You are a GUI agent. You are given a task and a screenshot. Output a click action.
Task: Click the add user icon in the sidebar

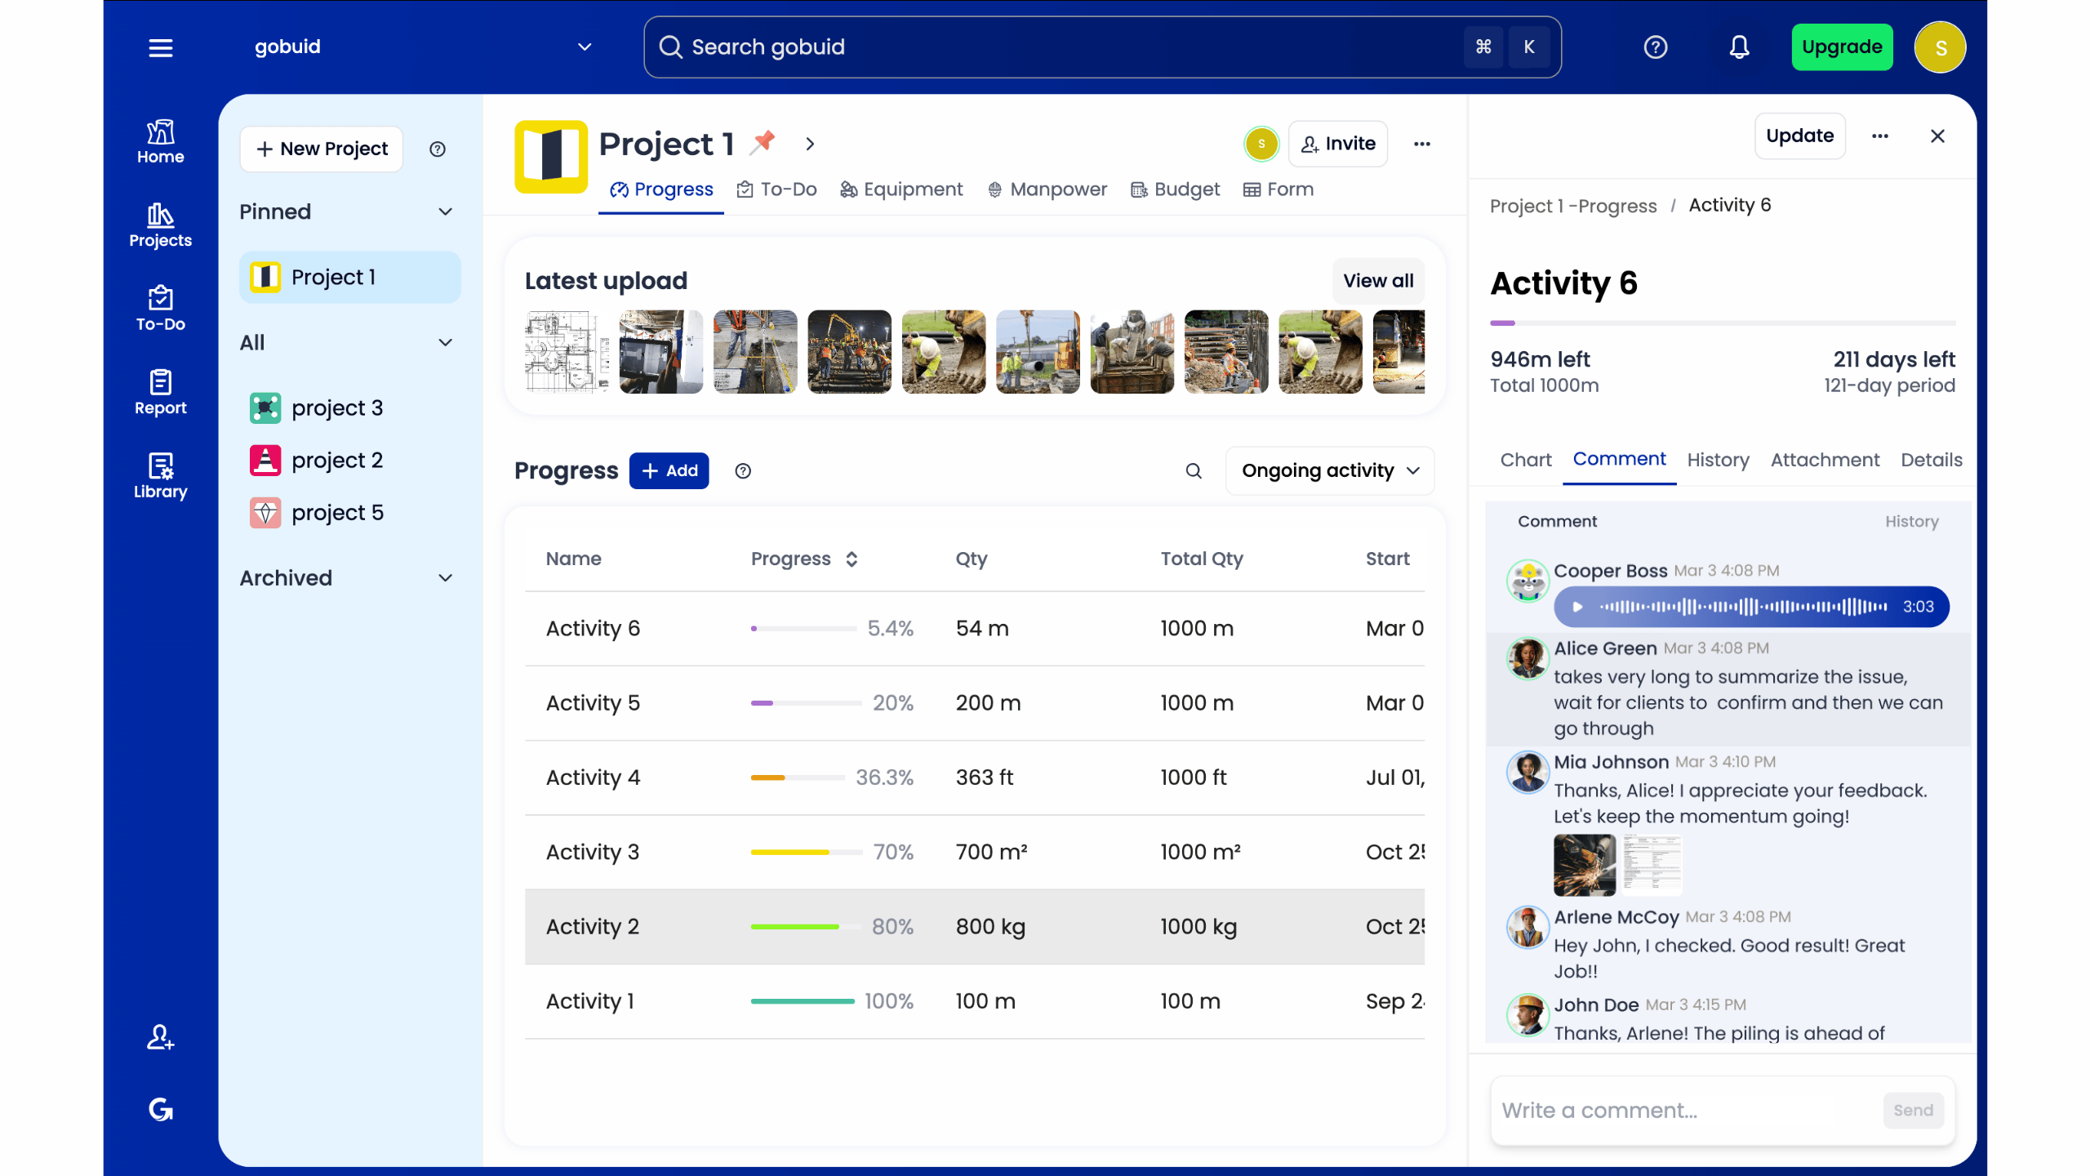coord(160,1037)
